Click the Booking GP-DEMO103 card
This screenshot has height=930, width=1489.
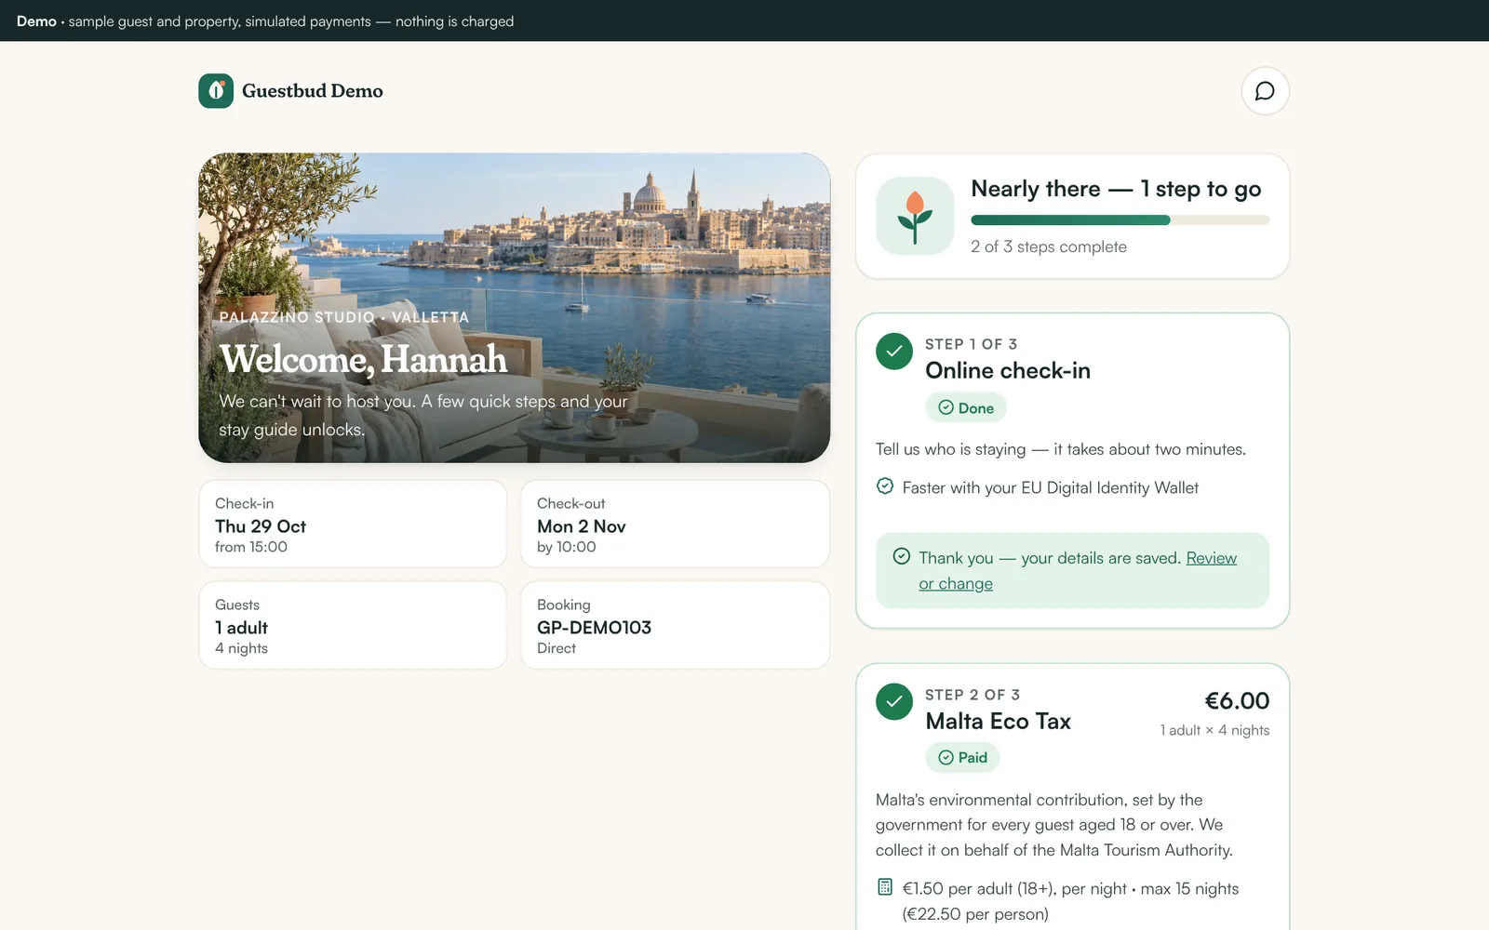tap(675, 626)
